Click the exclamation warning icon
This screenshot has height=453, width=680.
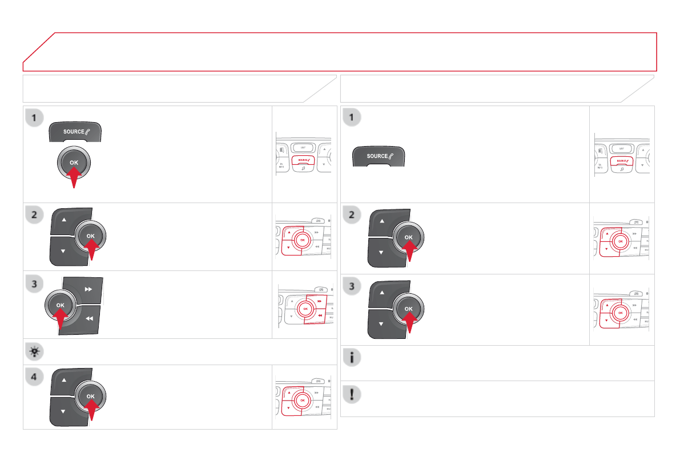click(352, 394)
